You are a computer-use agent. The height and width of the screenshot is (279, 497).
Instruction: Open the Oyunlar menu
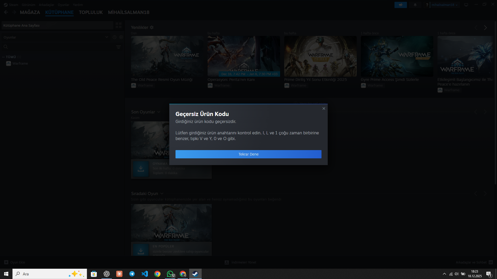pos(63,5)
